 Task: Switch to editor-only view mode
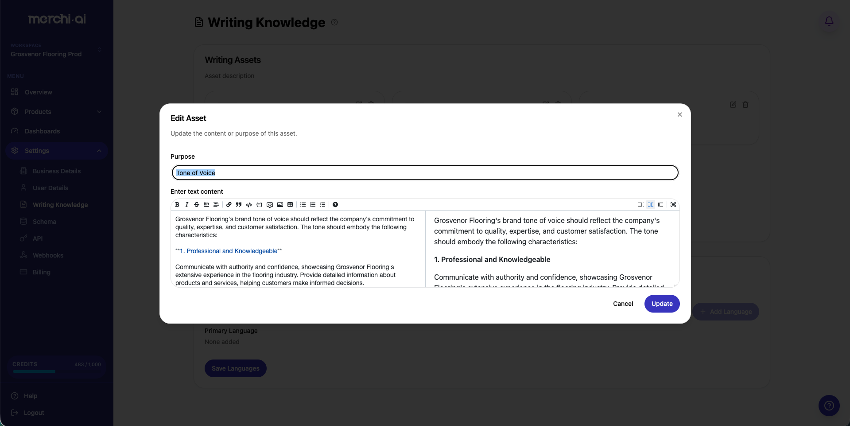click(x=641, y=205)
